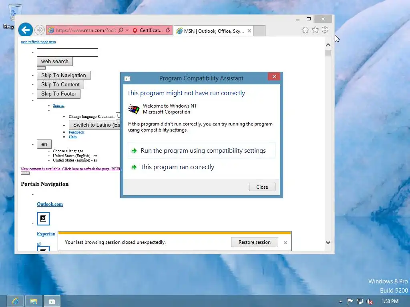
Task: Click the search magnifier in address bar
Action: [x=121, y=30]
